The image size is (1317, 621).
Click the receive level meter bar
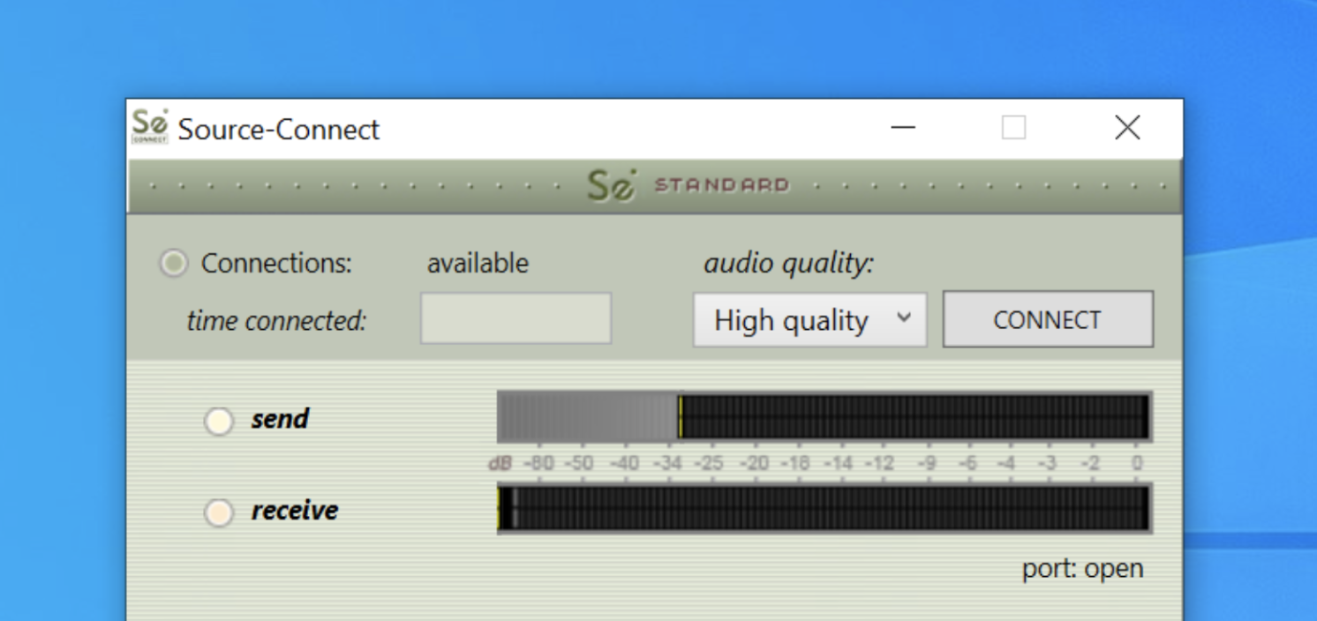824,508
